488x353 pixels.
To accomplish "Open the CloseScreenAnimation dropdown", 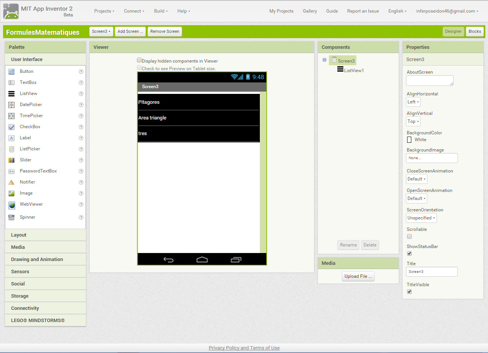I will click(417, 179).
